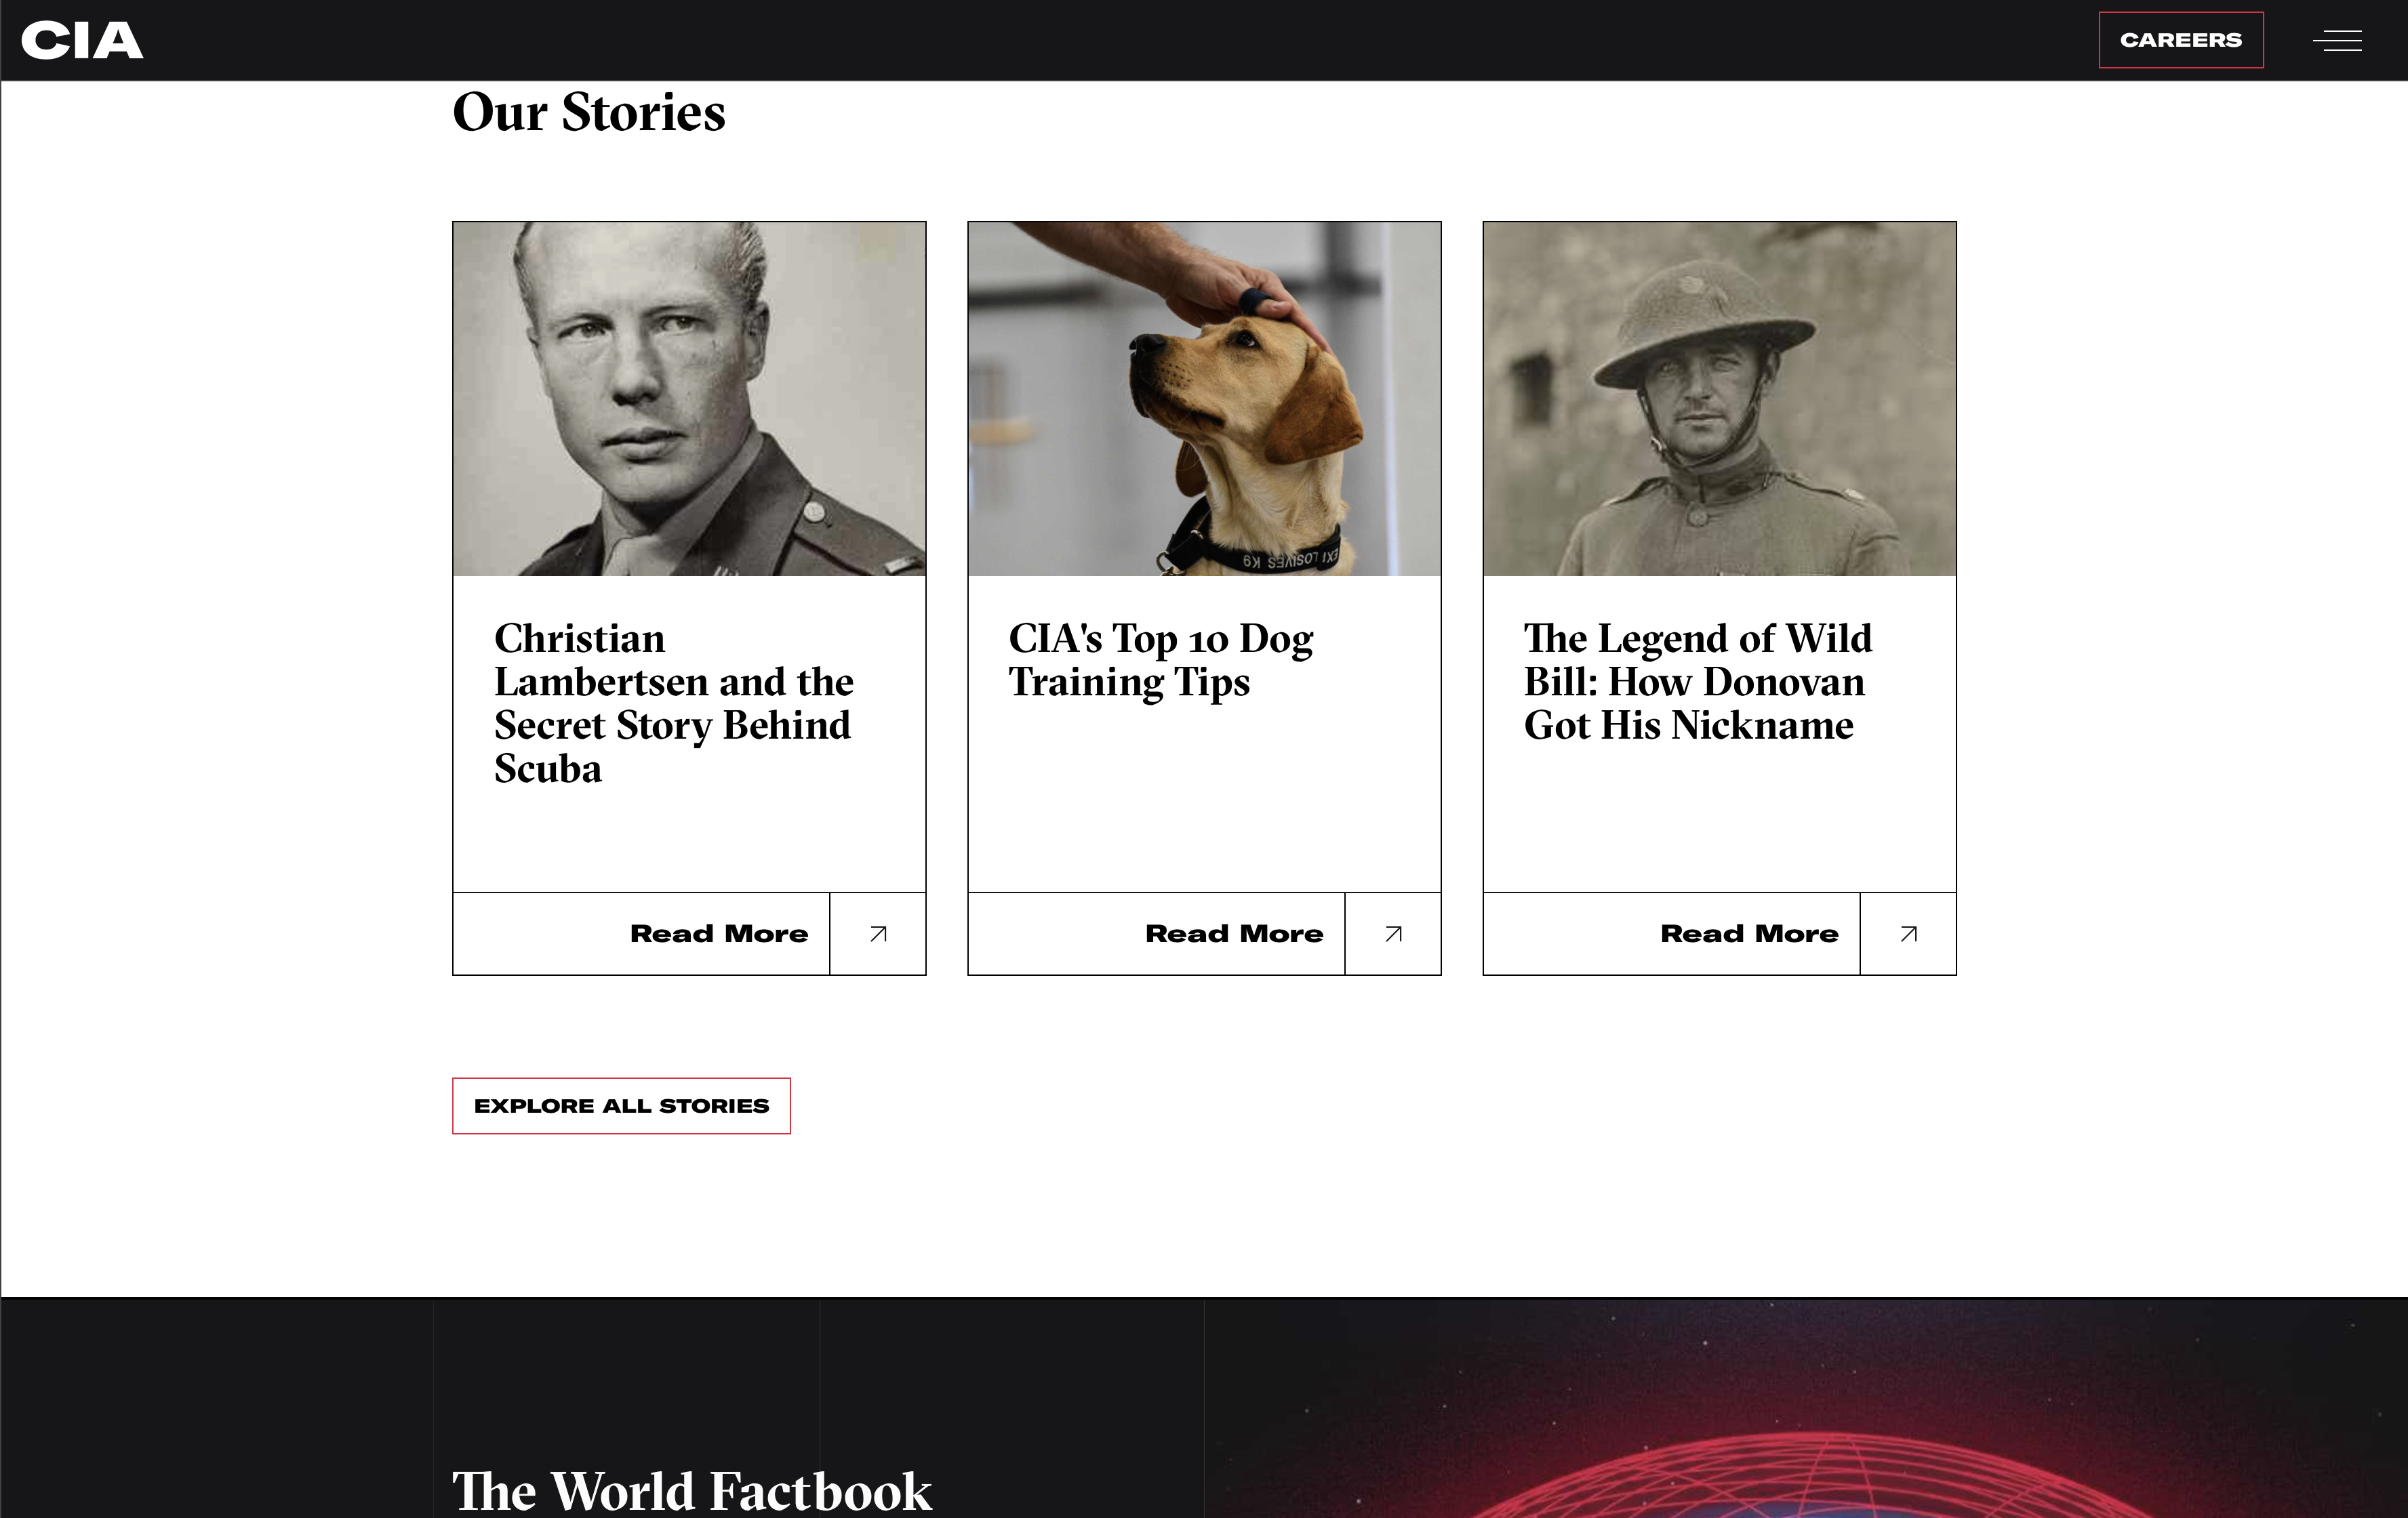Click arrow icon on Dog Training Tips card
This screenshot has width=2408, height=1518.
pos(1393,933)
